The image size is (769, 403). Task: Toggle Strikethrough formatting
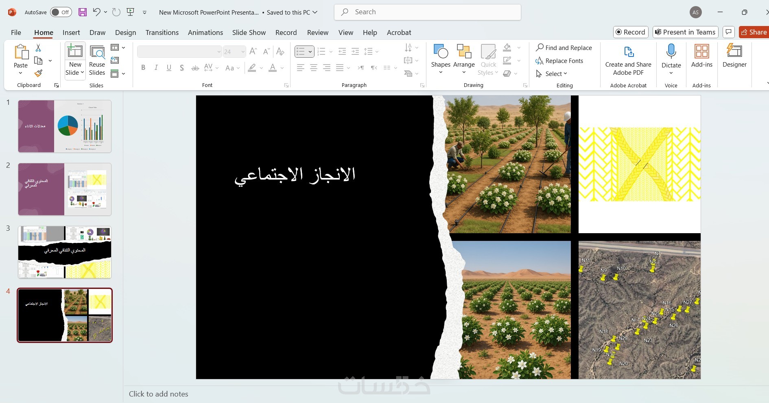tap(195, 68)
